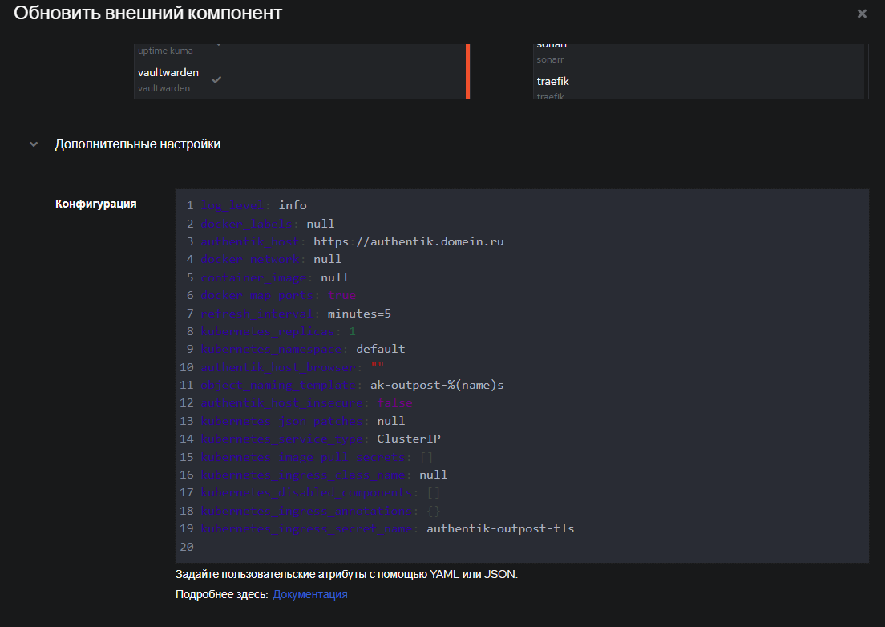885x627 pixels.
Task: Click the docker_map_ports true value
Action: [341, 295]
